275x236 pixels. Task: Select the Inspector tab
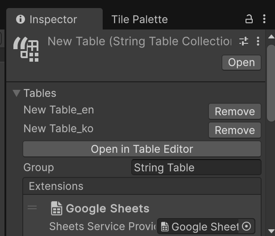pos(53,20)
